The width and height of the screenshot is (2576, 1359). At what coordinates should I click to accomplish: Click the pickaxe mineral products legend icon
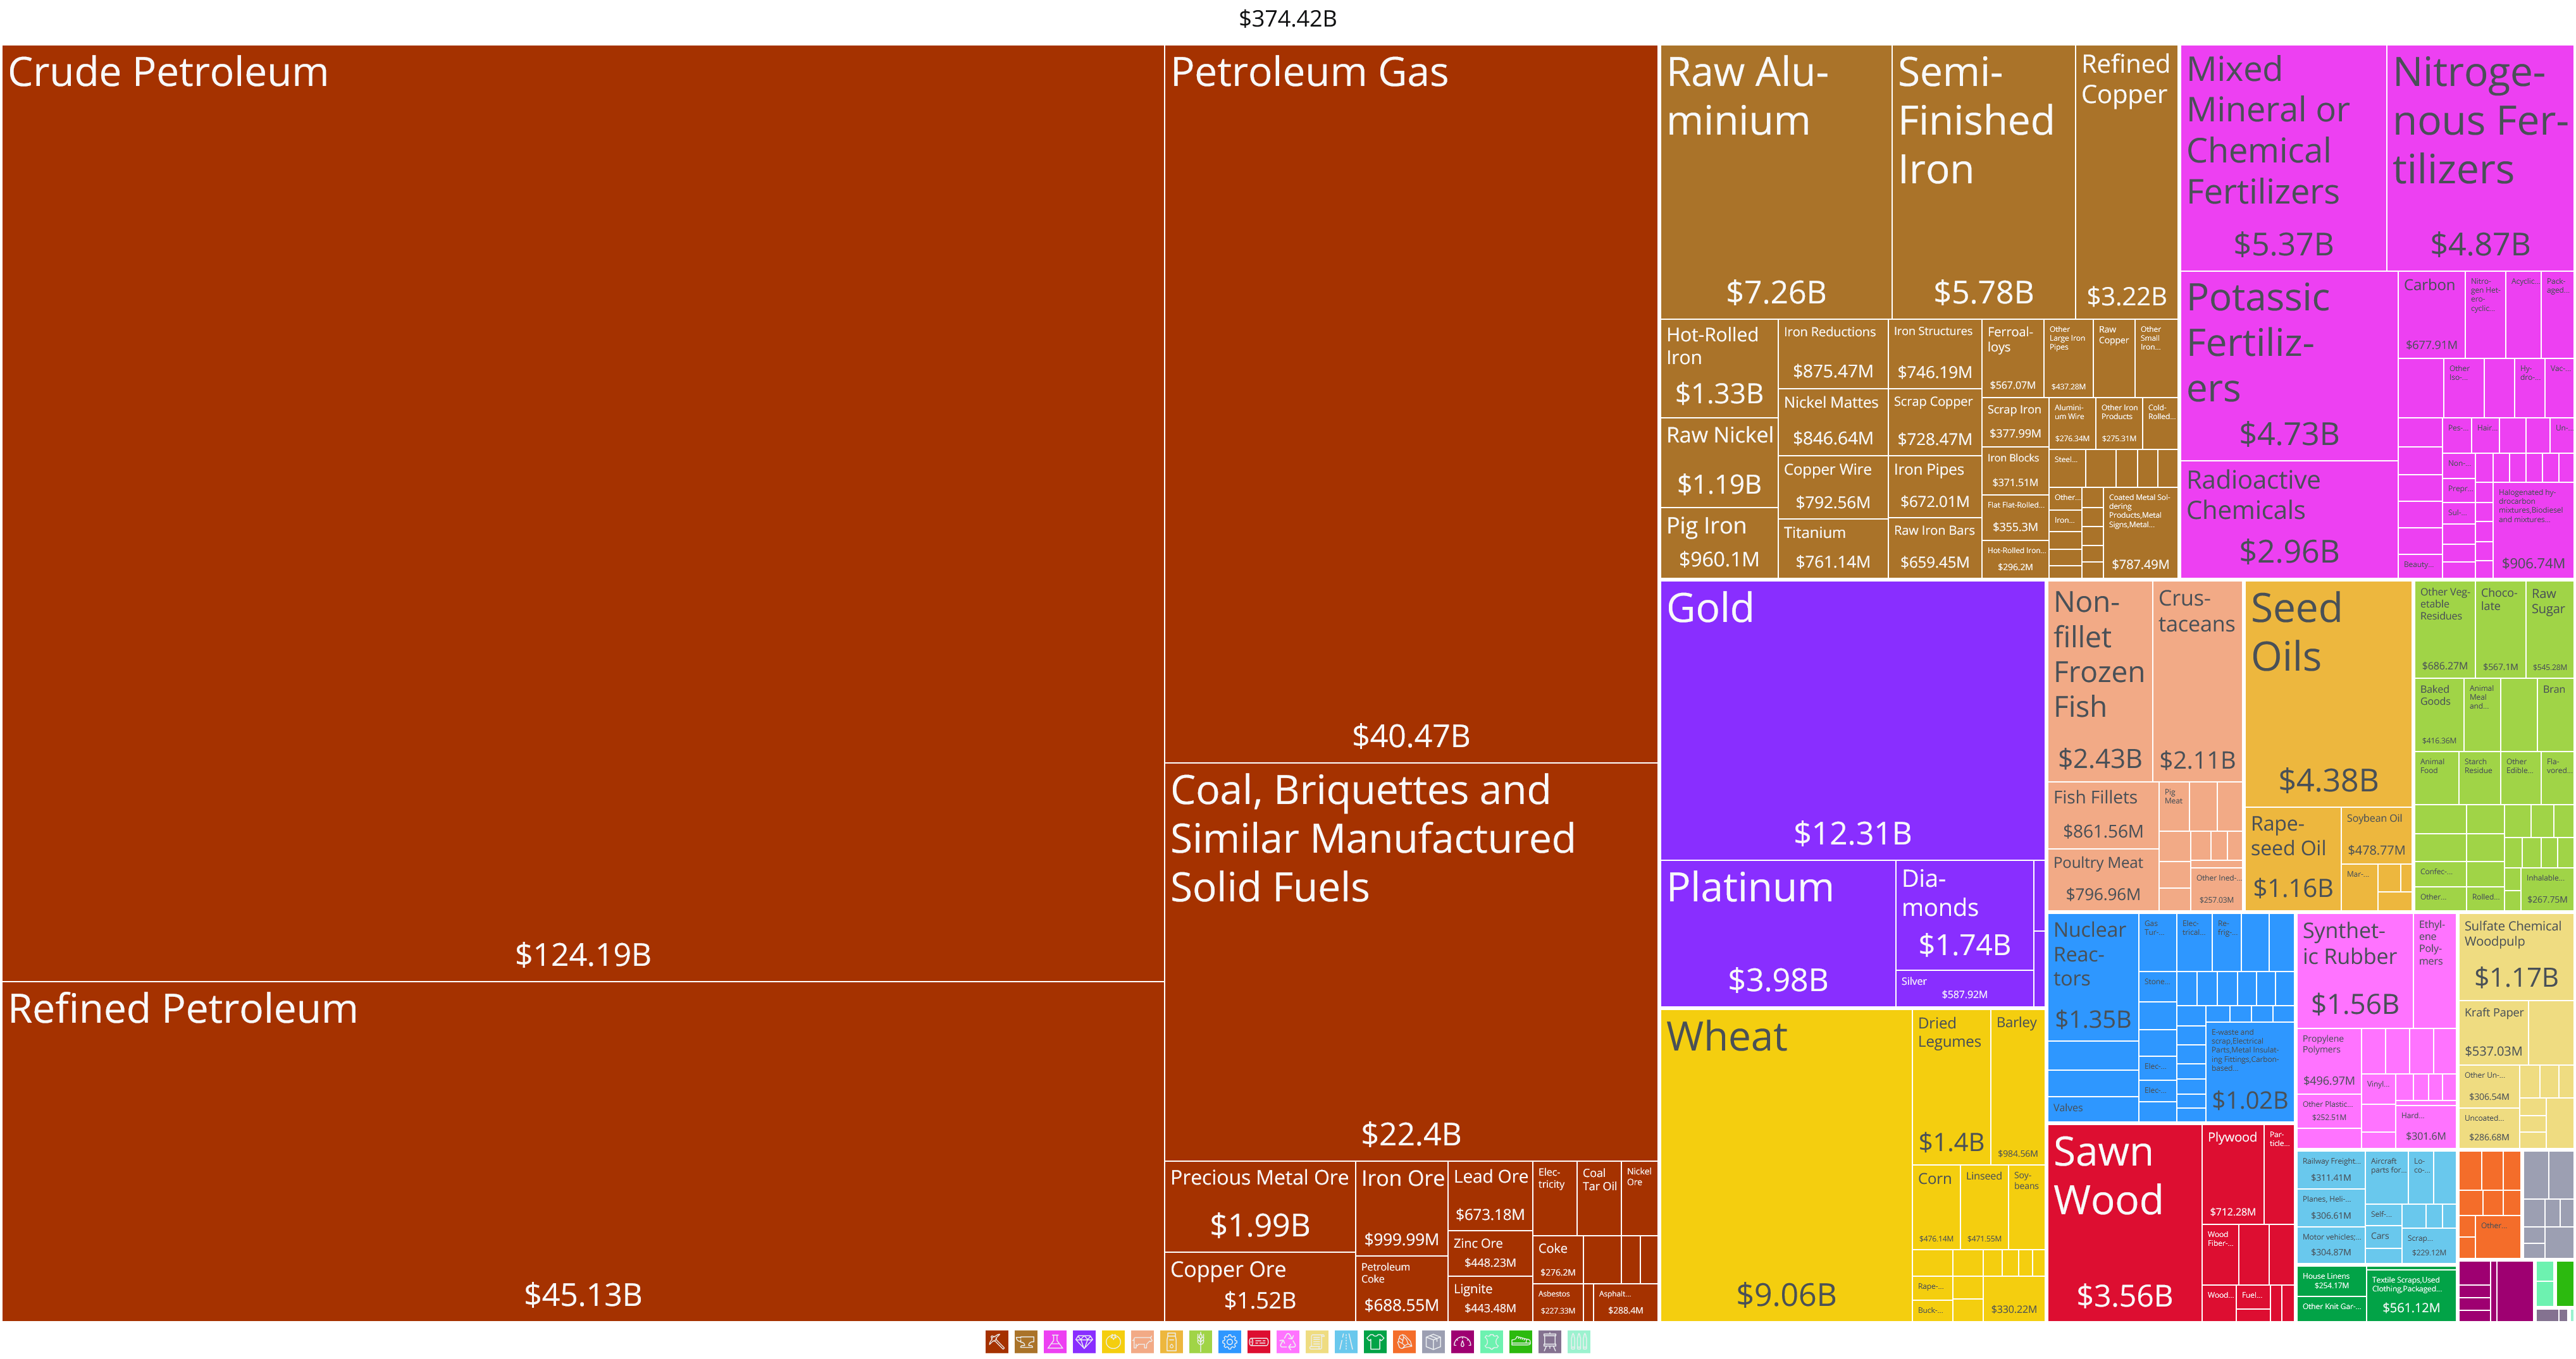tap(997, 1342)
